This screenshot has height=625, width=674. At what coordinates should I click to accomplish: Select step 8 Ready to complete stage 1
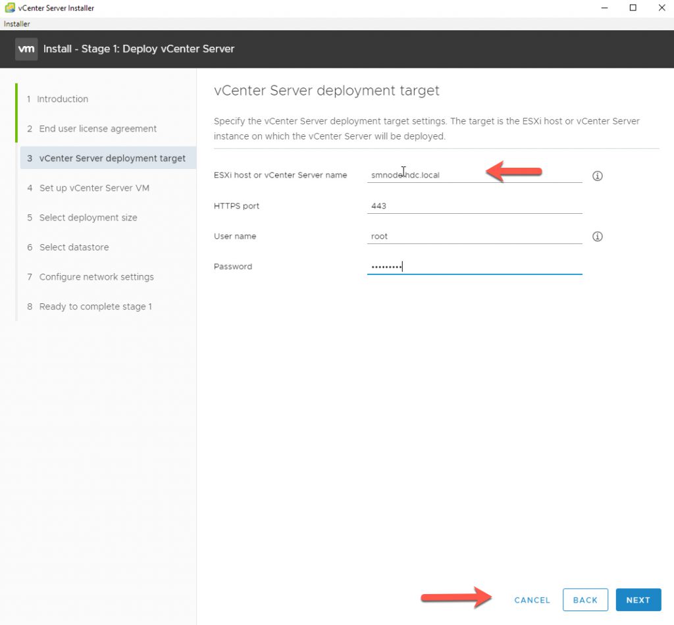90,307
